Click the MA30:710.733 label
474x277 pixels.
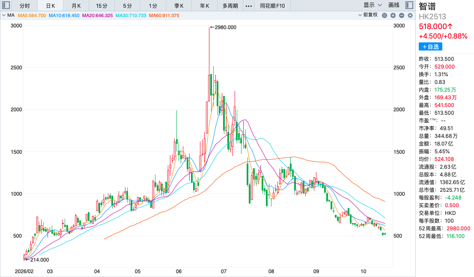(x=131, y=15)
